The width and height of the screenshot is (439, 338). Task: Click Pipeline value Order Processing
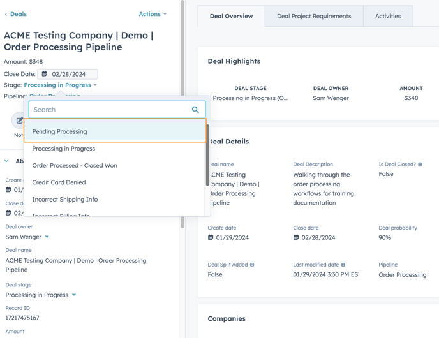pyautogui.click(x=403, y=275)
